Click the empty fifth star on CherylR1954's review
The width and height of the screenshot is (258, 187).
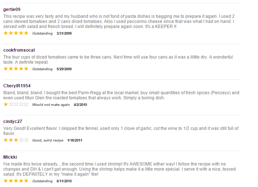click(26, 104)
